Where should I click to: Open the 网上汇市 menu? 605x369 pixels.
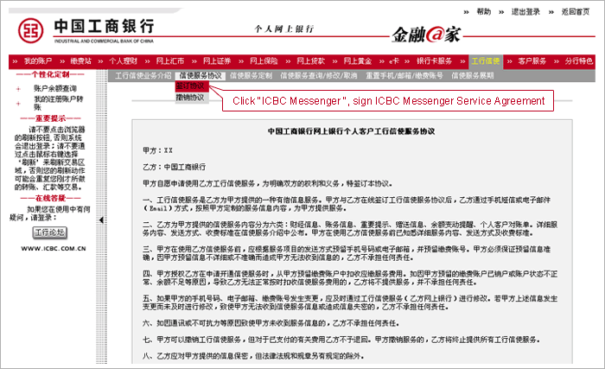[170, 62]
